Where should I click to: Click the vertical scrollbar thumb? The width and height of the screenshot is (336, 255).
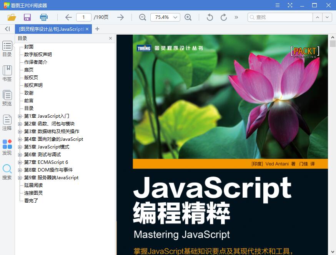(x=333, y=44)
